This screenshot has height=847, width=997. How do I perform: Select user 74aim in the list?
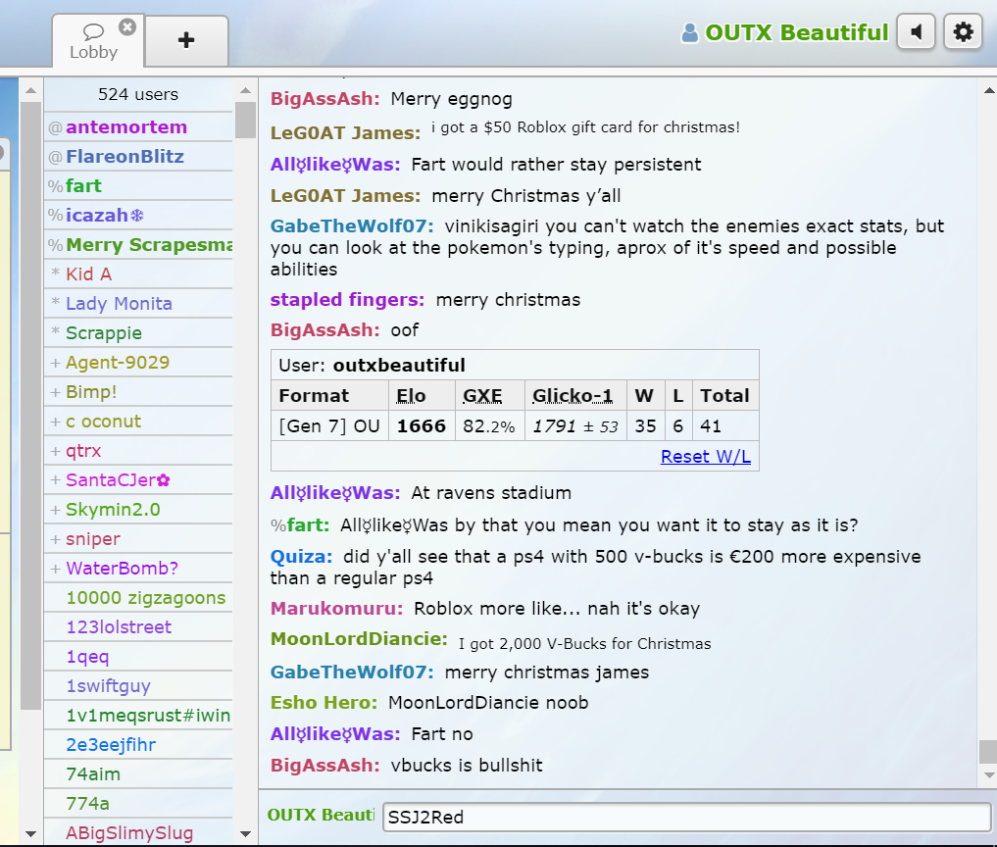click(138, 773)
